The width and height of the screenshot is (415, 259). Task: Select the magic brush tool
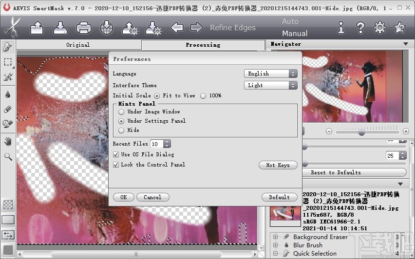coord(8,77)
